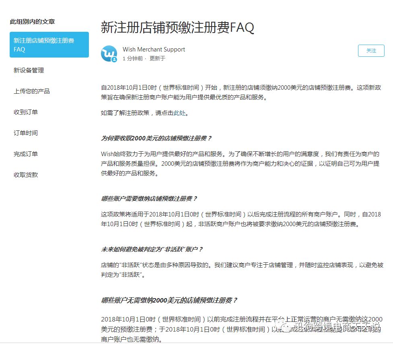Click the Wish Merchant Support avatar logo
Viewport: 393px width, 344px height.
click(109, 54)
